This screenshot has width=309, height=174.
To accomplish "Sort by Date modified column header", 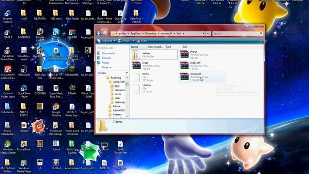I will pos(155,47).
